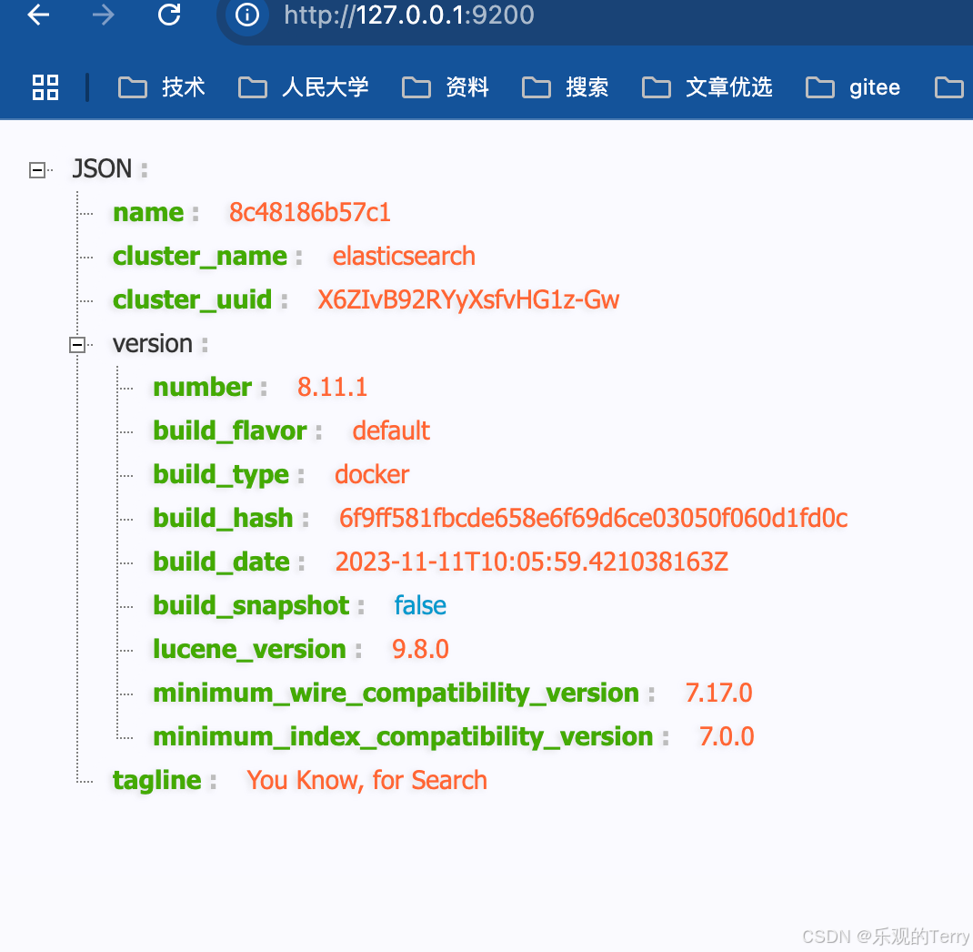Viewport: 973px width, 952px height.
Task: Select the build_flavor key
Action: pyautogui.click(x=230, y=430)
